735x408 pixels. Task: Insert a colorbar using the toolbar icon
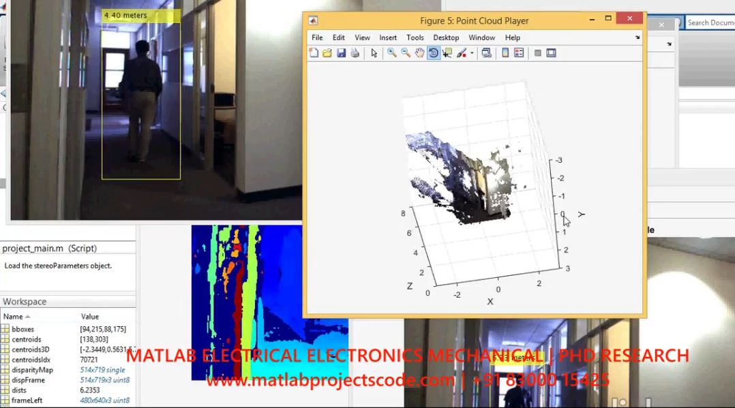[505, 53]
